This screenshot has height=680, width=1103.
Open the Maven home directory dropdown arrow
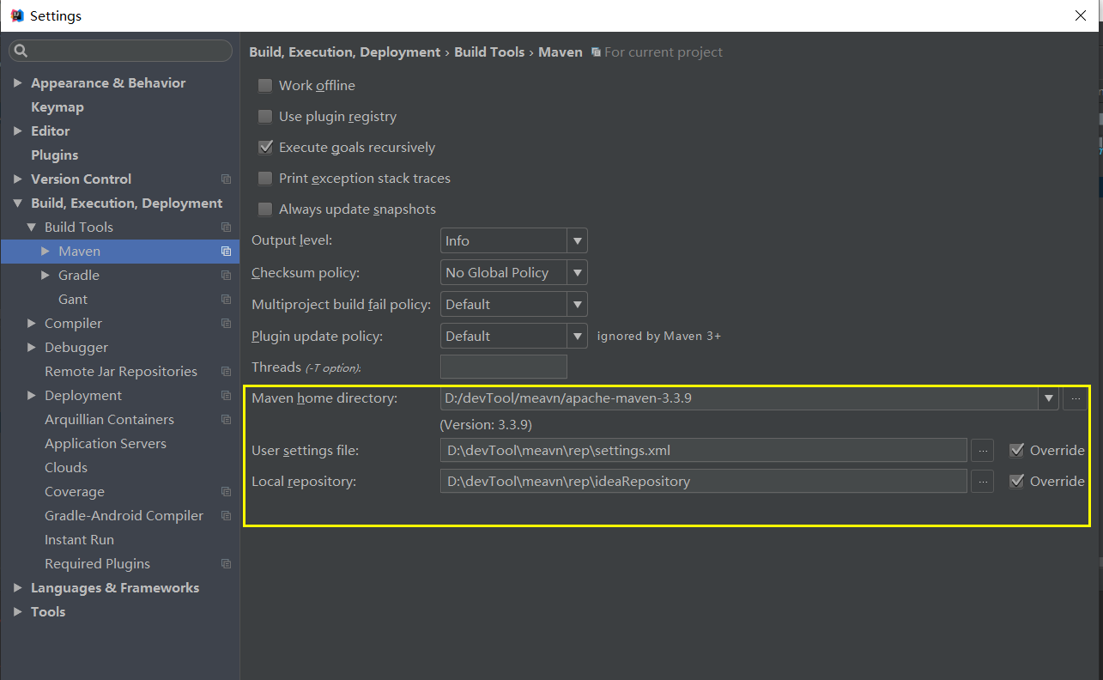pyautogui.click(x=1048, y=398)
